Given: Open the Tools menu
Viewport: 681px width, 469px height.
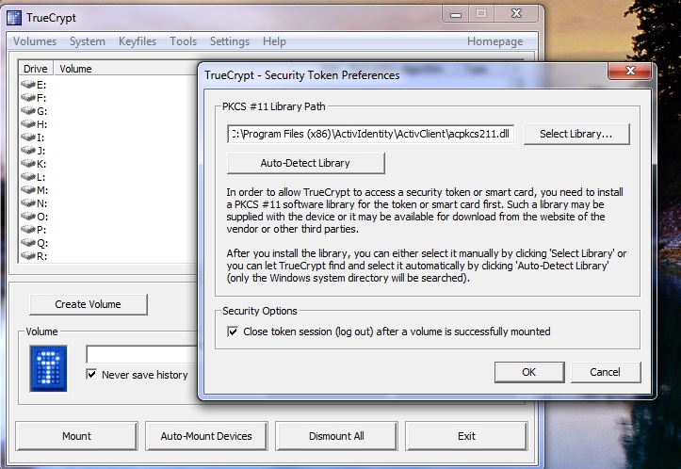Looking at the screenshot, I should [183, 41].
